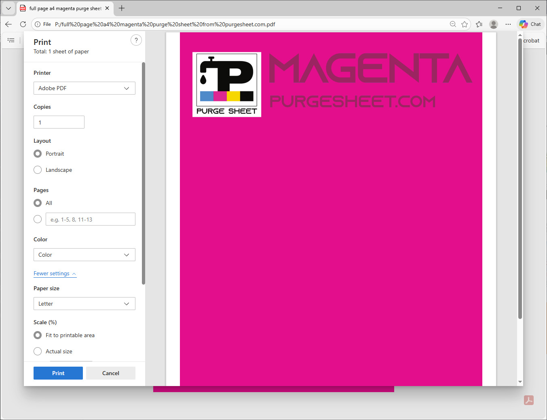Click the Total: 1 sheet of paper text
Viewport: 547px width, 420px height.
click(x=61, y=51)
